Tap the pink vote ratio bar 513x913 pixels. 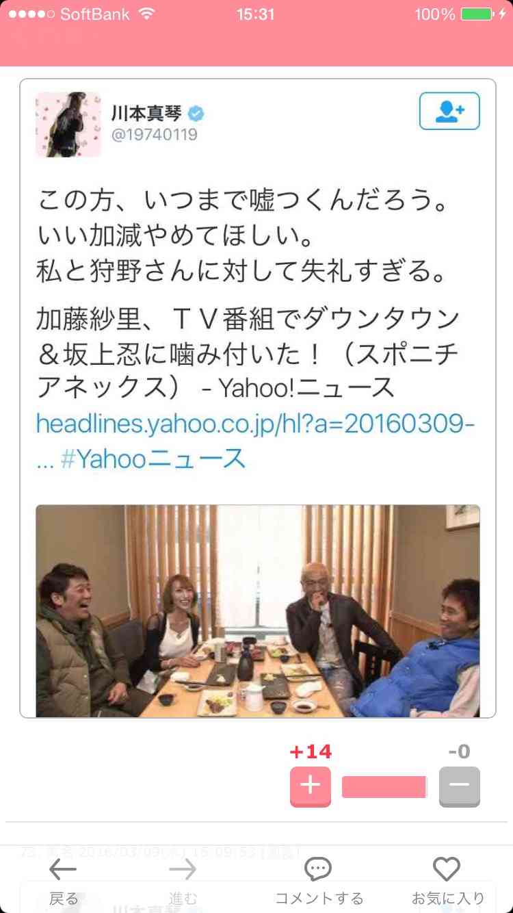[x=384, y=787]
